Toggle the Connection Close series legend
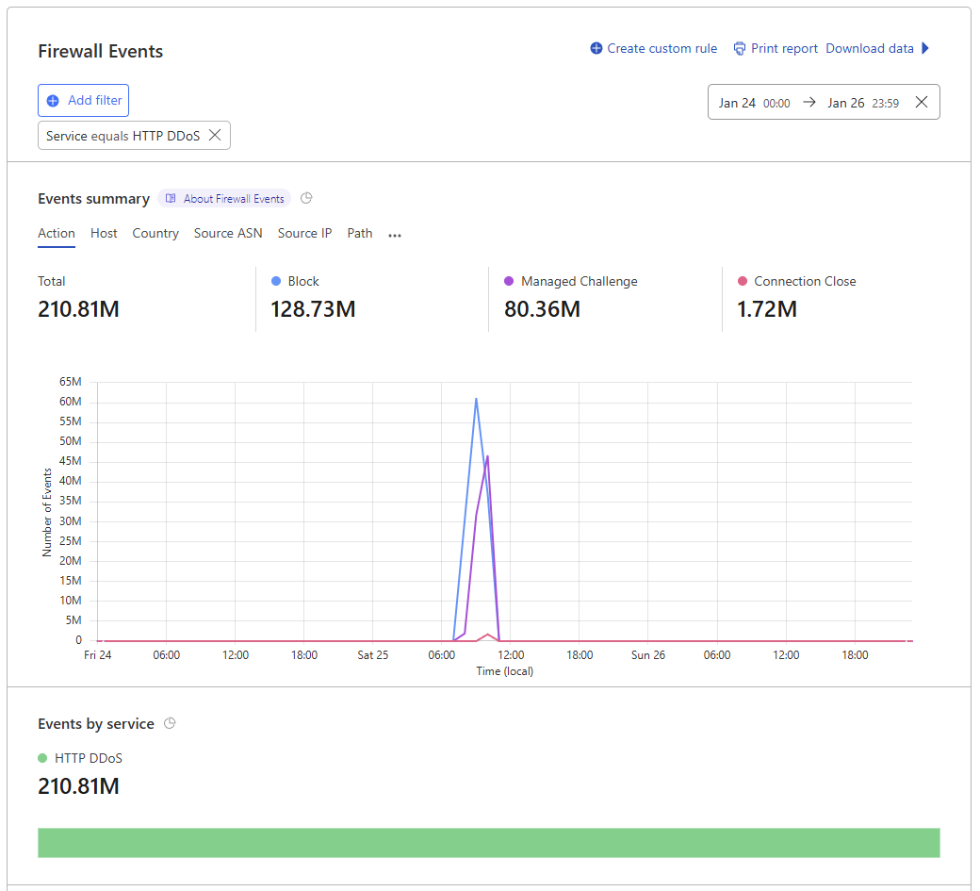Image resolution: width=980 pixels, height=891 pixels. pos(796,282)
